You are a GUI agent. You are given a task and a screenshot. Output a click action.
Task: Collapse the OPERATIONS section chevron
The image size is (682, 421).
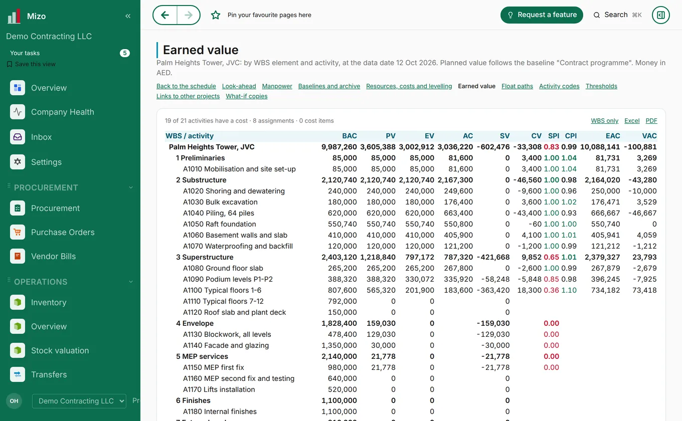click(131, 282)
